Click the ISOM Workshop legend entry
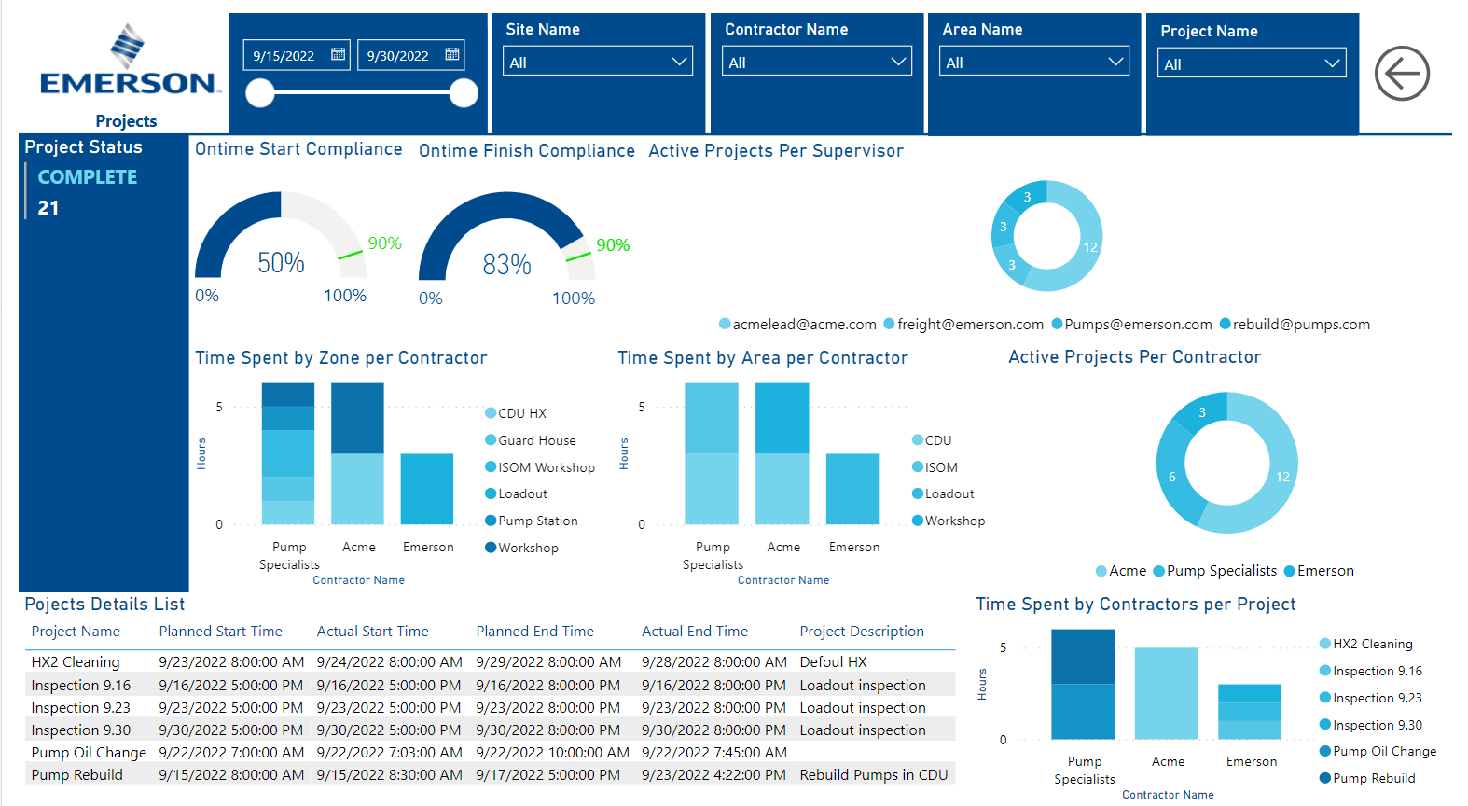Image resolution: width=1468 pixels, height=806 pixels. 540,467
